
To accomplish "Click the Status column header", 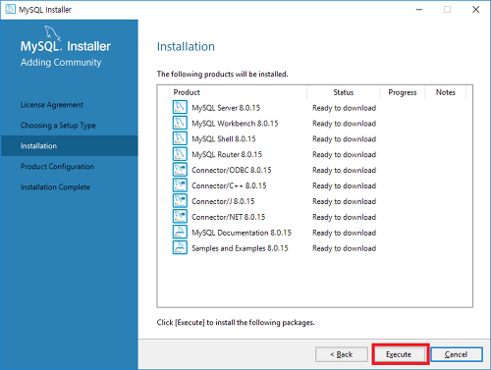I will tap(344, 92).
